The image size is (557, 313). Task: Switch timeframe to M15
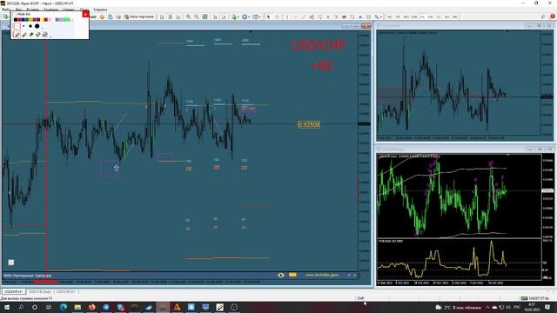(x=406, y=17)
